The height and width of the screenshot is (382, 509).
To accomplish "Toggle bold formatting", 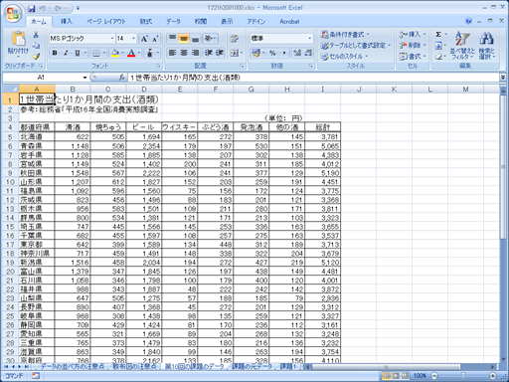I will tap(55, 53).
